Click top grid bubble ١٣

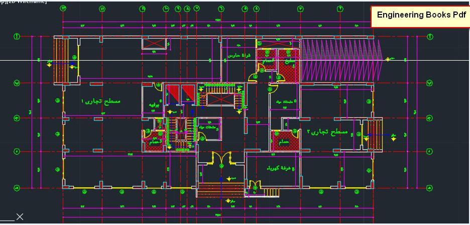(x=63, y=9)
